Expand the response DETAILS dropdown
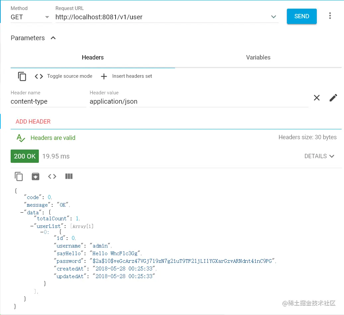 click(319, 156)
